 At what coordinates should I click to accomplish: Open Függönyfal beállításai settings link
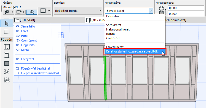point(36,68)
